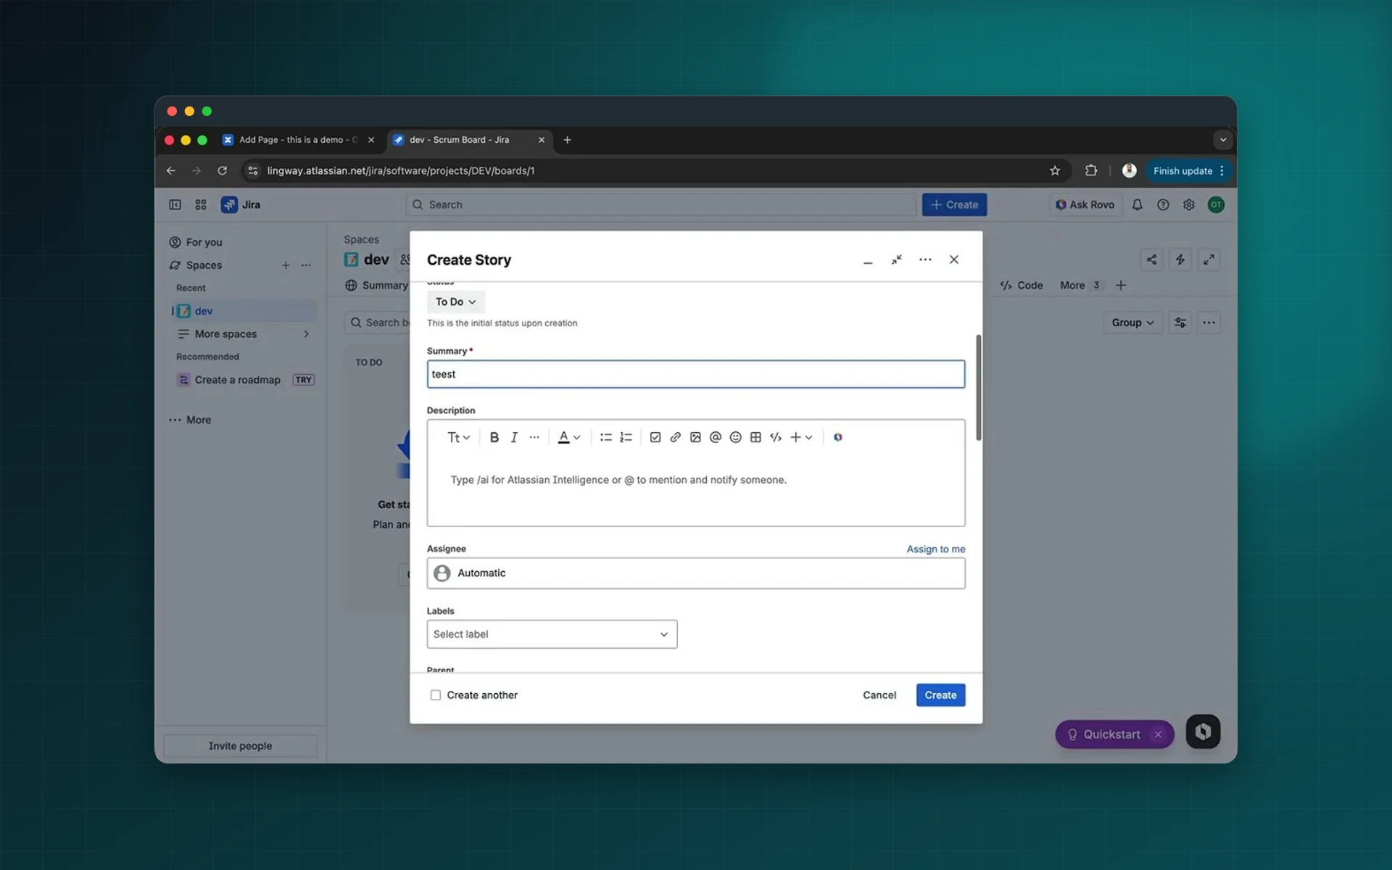Tick the Create another checkbox
The image size is (1392, 870).
435,695
